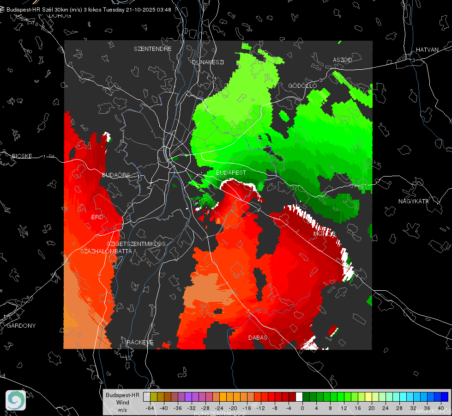Click the swirl logo icon in the bottom-left corner
452x416 pixels.
click(16, 400)
